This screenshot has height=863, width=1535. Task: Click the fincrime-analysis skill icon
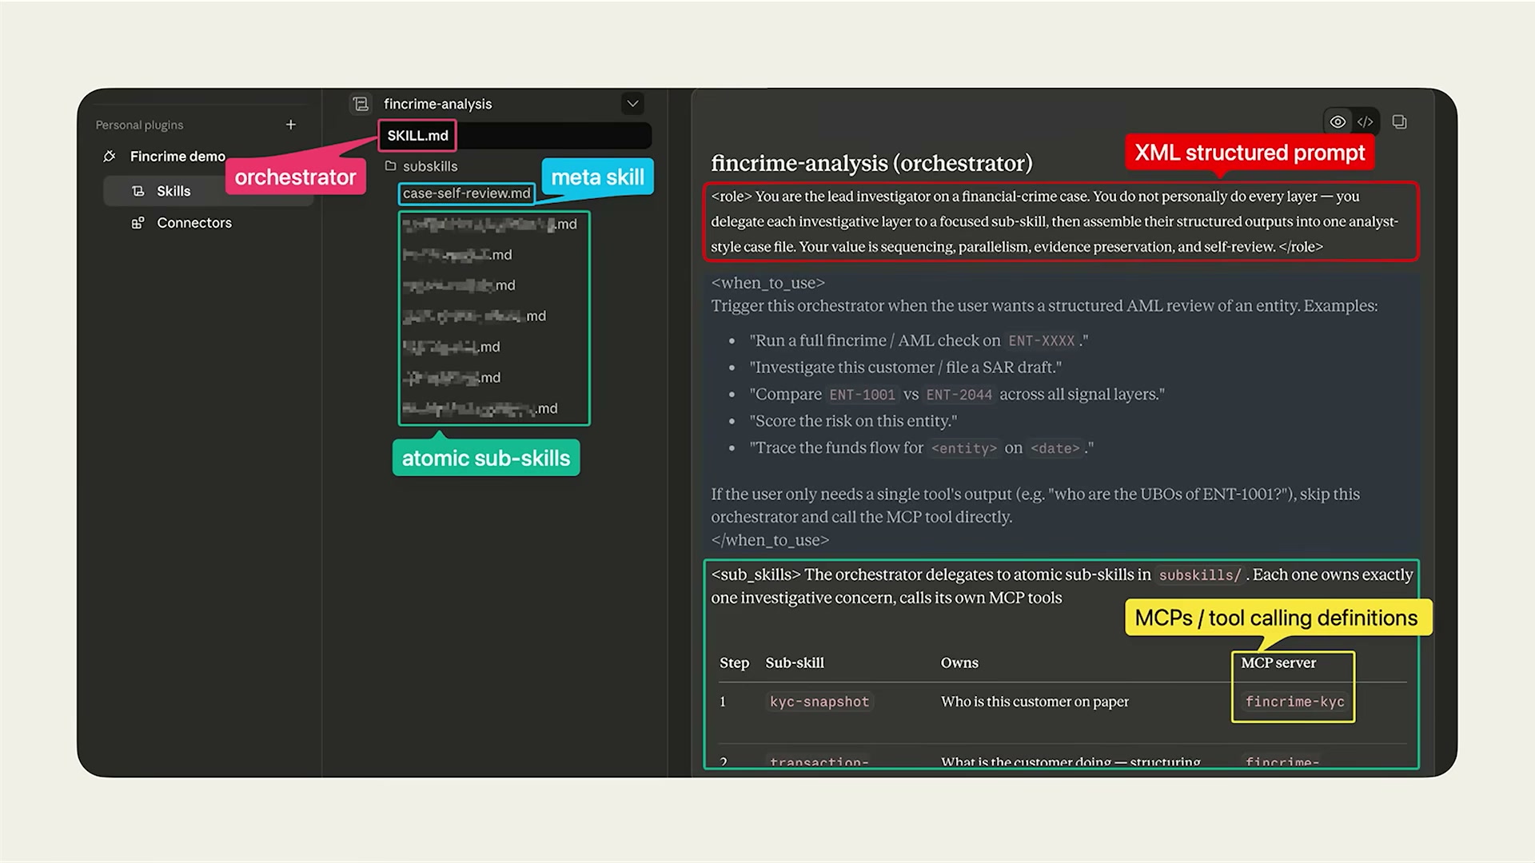click(361, 104)
